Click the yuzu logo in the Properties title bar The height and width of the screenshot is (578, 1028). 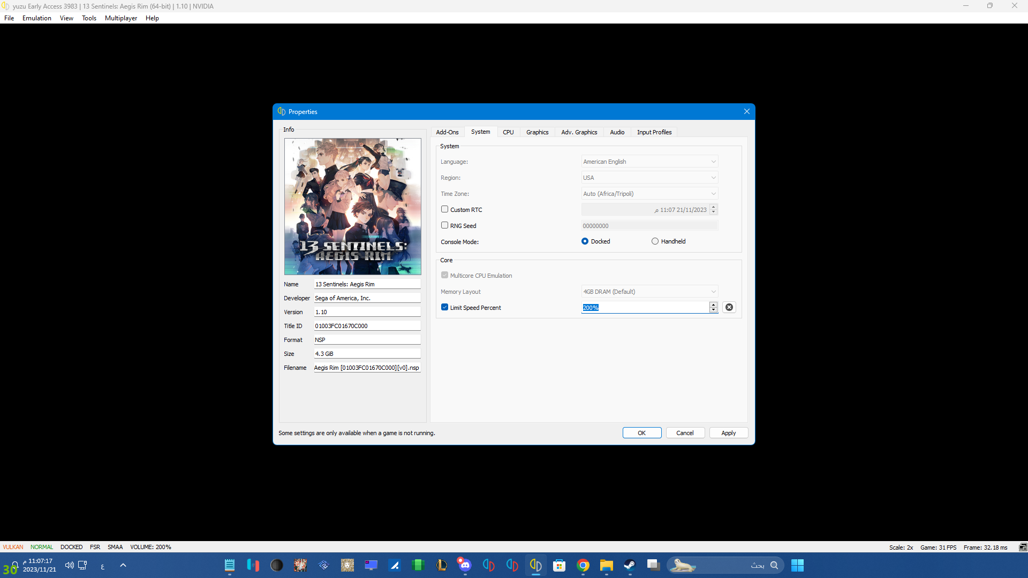tap(282, 111)
